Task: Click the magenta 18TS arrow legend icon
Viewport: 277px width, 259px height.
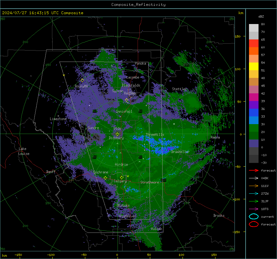Action: 254,209
